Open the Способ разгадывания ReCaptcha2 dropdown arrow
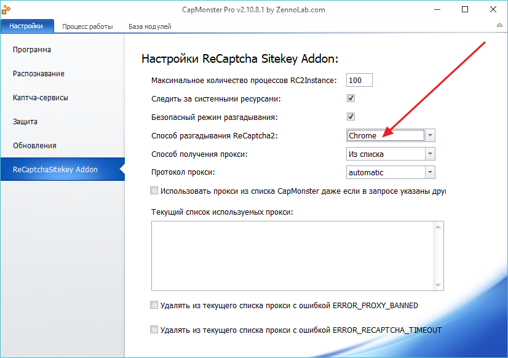 pyautogui.click(x=430, y=135)
